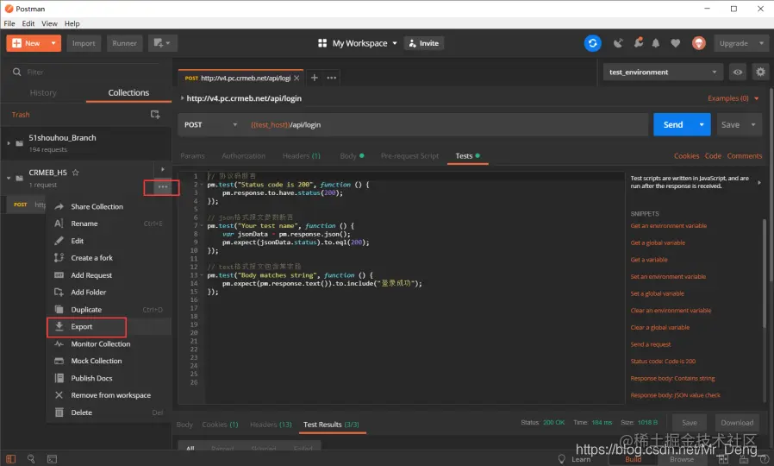Viewport: 774px width, 466px height.
Task: Star the CRMEB_H5 collection
Action: click(x=76, y=173)
